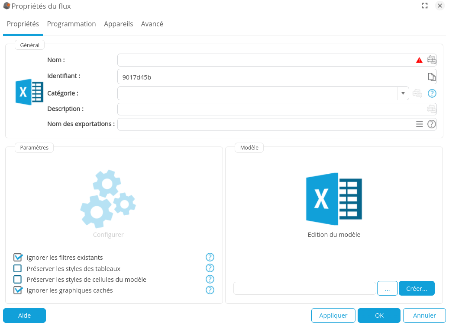The height and width of the screenshot is (325, 449).
Task: Disable Ignorer les graphiques cachés checkbox
Action: click(18, 290)
